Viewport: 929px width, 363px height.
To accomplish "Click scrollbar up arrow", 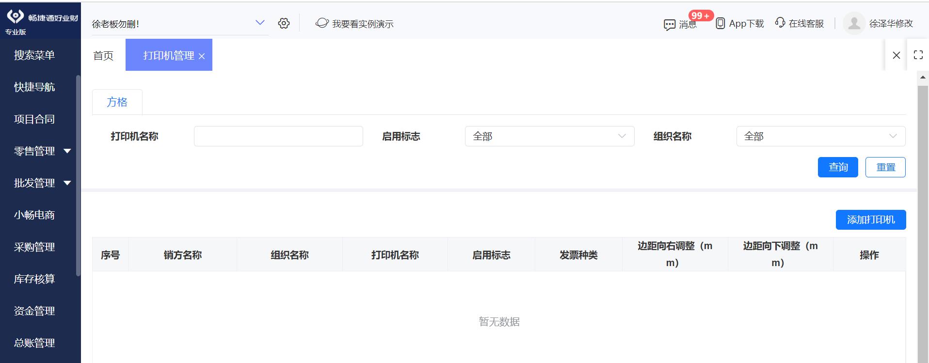I will click(923, 77).
